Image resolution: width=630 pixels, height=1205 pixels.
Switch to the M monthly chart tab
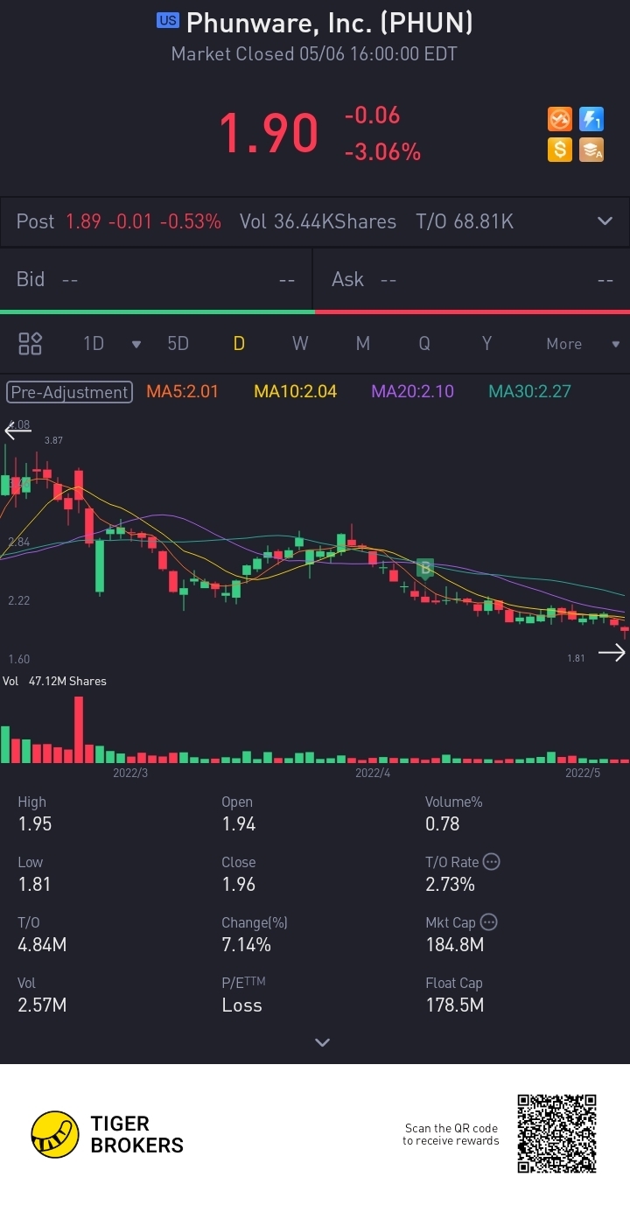point(362,344)
